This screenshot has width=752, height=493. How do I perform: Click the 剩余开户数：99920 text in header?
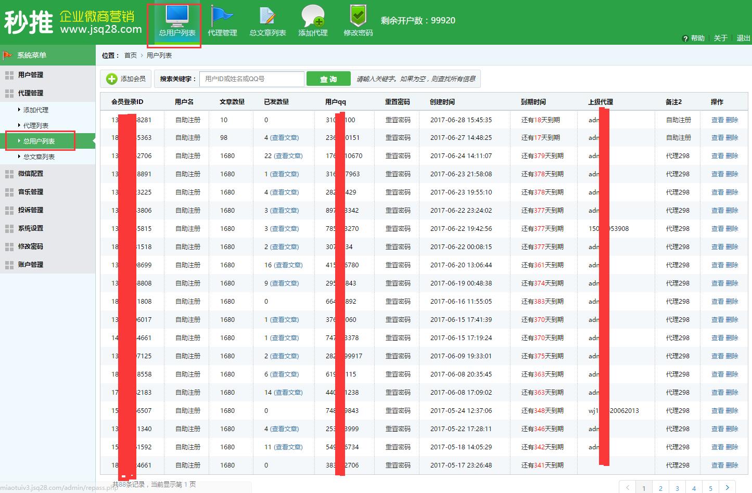418,20
